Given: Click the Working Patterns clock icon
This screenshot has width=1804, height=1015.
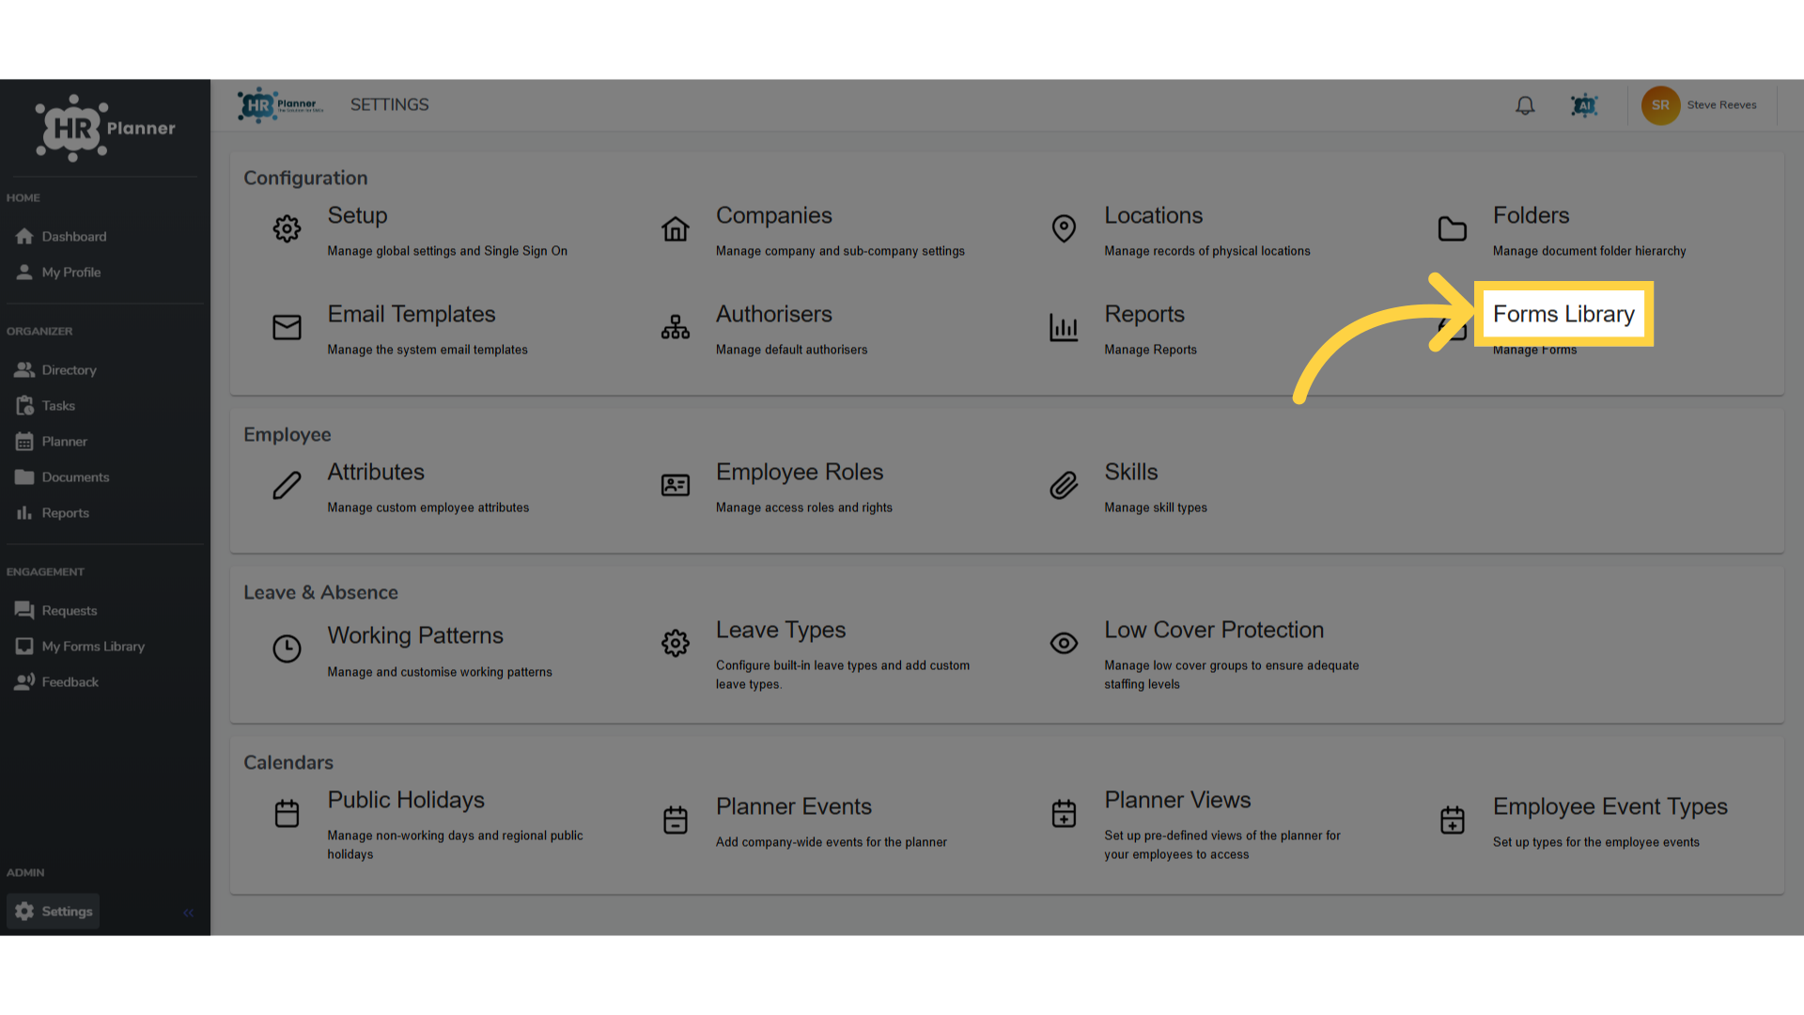Looking at the screenshot, I should coord(287,648).
